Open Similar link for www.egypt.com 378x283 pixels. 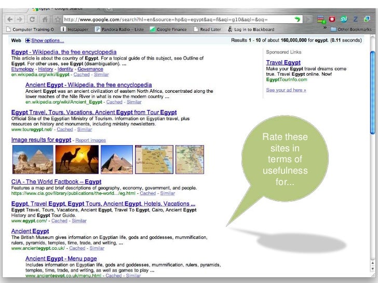coord(79,221)
